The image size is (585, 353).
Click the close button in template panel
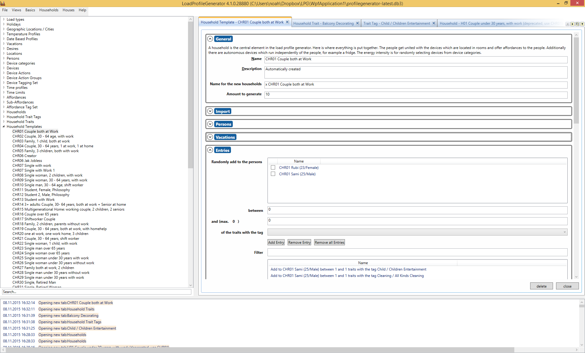click(567, 286)
